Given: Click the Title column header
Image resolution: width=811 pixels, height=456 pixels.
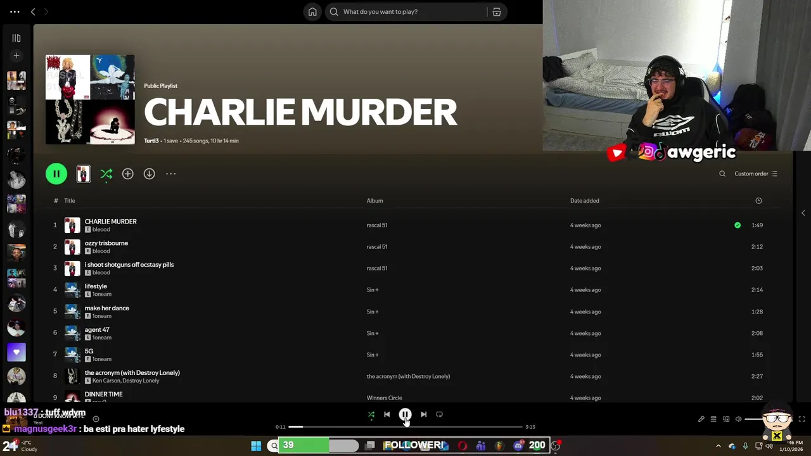Looking at the screenshot, I should (x=70, y=201).
